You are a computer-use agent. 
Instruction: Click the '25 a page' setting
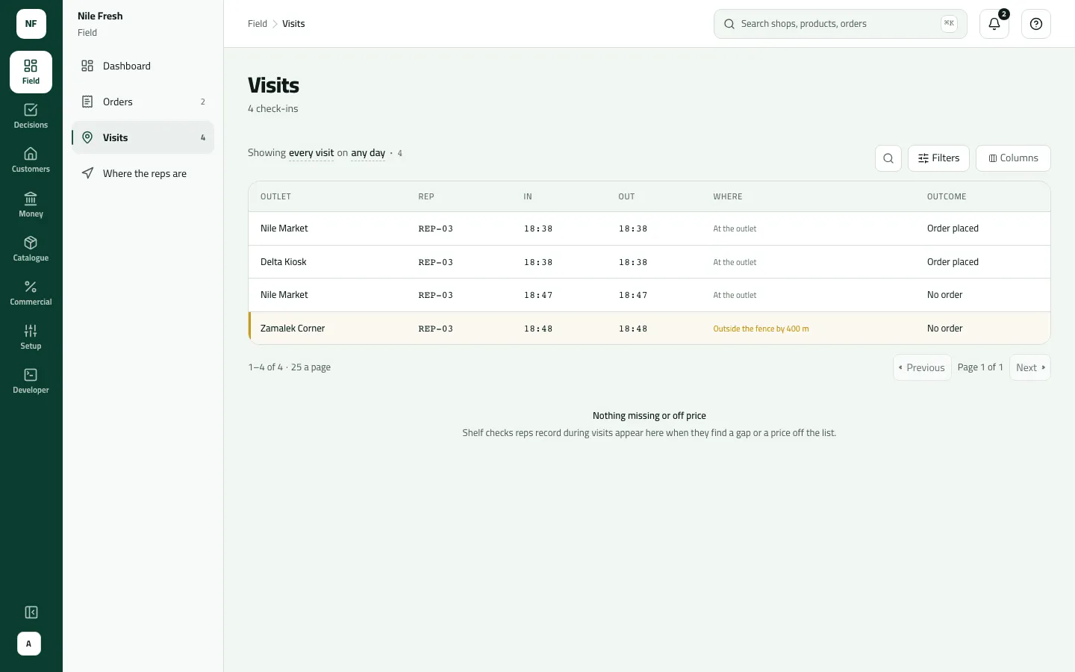click(x=311, y=367)
